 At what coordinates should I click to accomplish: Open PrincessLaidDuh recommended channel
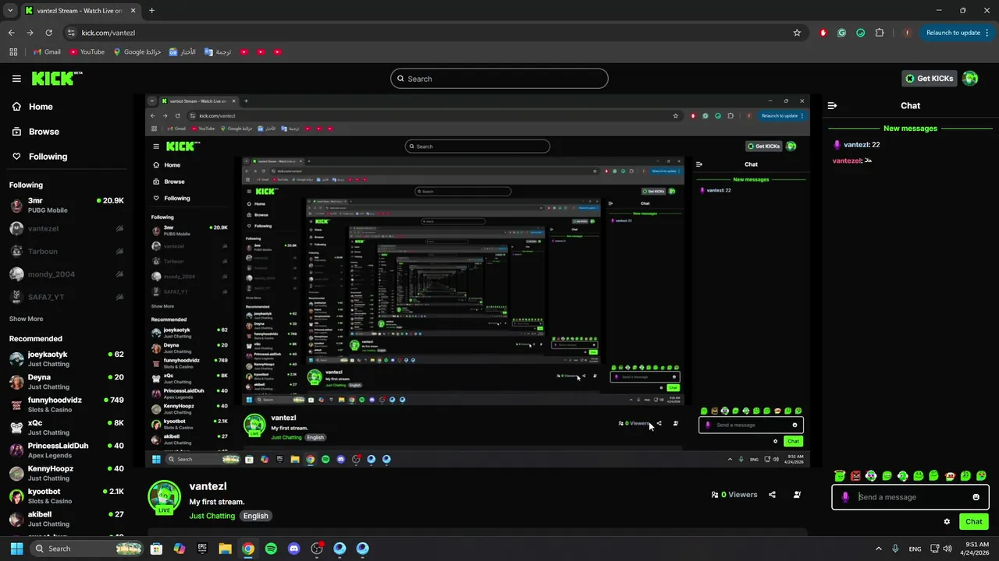66,450
